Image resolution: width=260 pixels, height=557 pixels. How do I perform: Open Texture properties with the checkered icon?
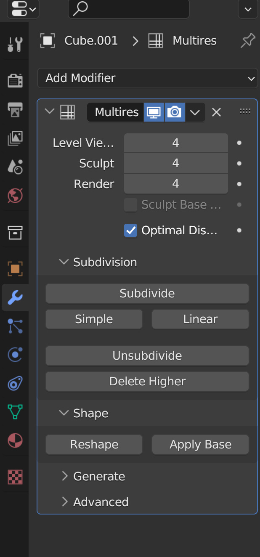(15, 477)
